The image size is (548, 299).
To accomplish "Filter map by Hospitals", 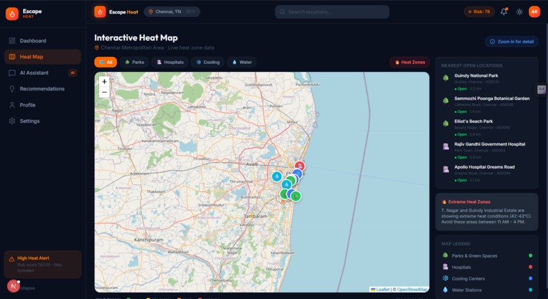I will pos(170,62).
